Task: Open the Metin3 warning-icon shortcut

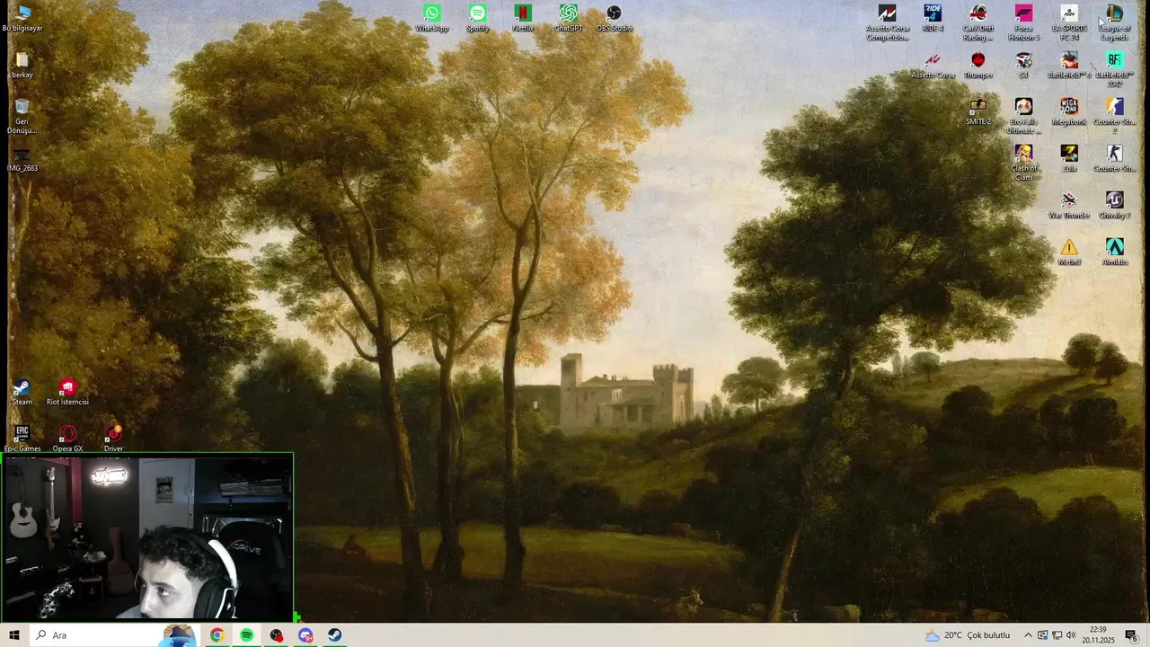Action: click(x=1069, y=253)
